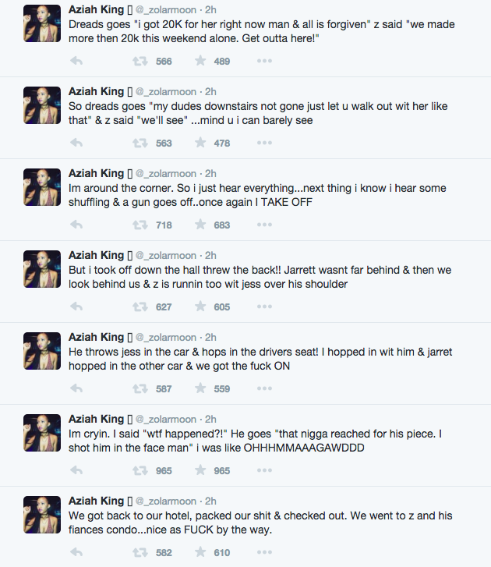Favorite the hotel checkout tweet with 610 stars

pos(200,552)
